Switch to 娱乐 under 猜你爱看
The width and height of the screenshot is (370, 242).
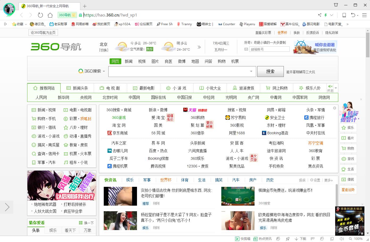click(x=53, y=230)
